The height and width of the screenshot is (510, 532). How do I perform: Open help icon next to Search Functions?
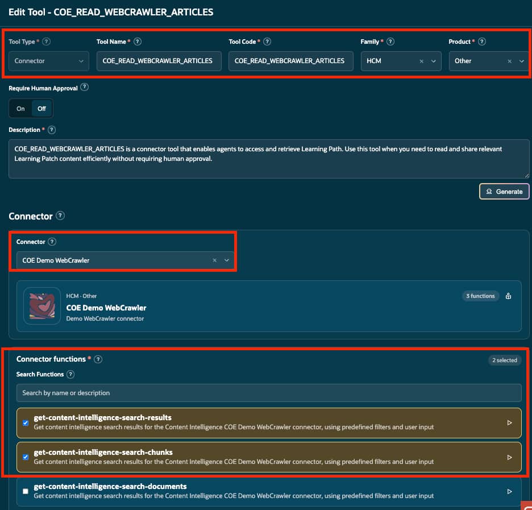[70, 374]
